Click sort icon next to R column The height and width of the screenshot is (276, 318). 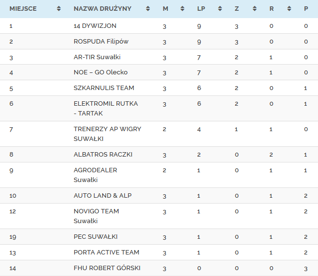click(x=290, y=9)
